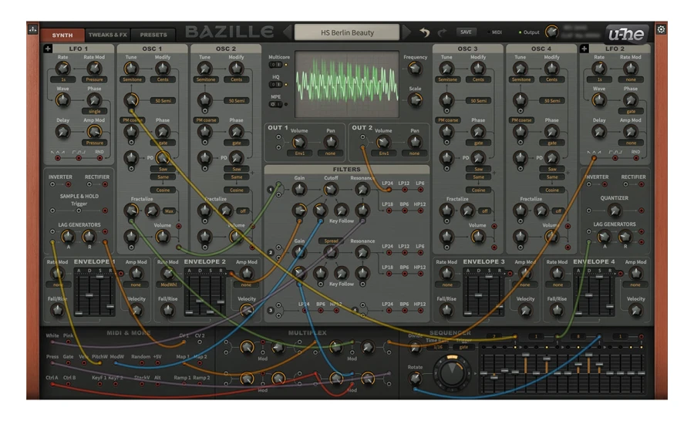Viewport: 694px width, 421px height.
Task: Click the Output volume knob
Action: pyautogui.click(x=551, y=32)
